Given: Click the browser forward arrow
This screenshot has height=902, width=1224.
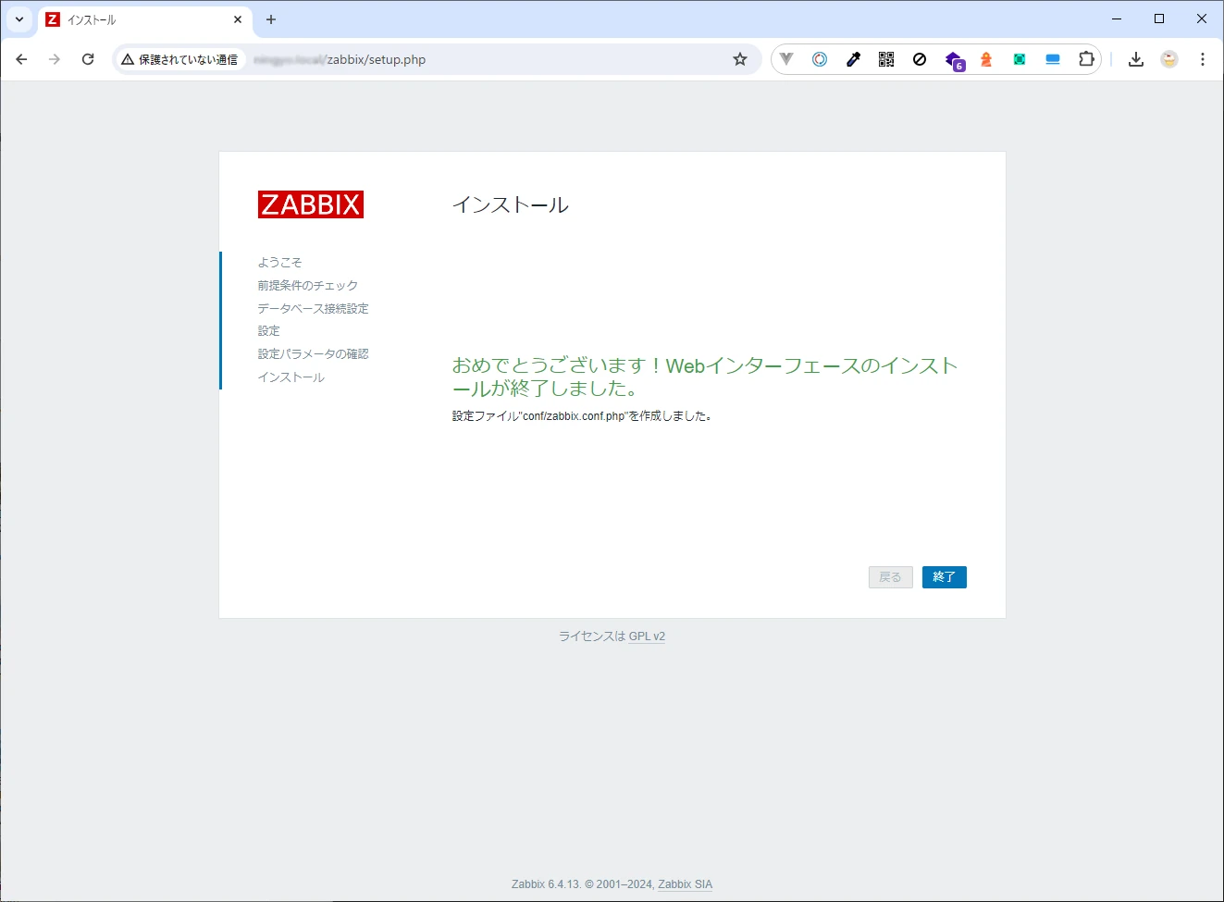Looking at the screenshot, I should 55,59.
